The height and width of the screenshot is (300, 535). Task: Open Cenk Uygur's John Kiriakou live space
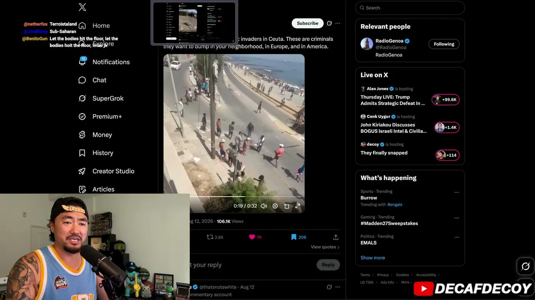click(x=394, y=128)
